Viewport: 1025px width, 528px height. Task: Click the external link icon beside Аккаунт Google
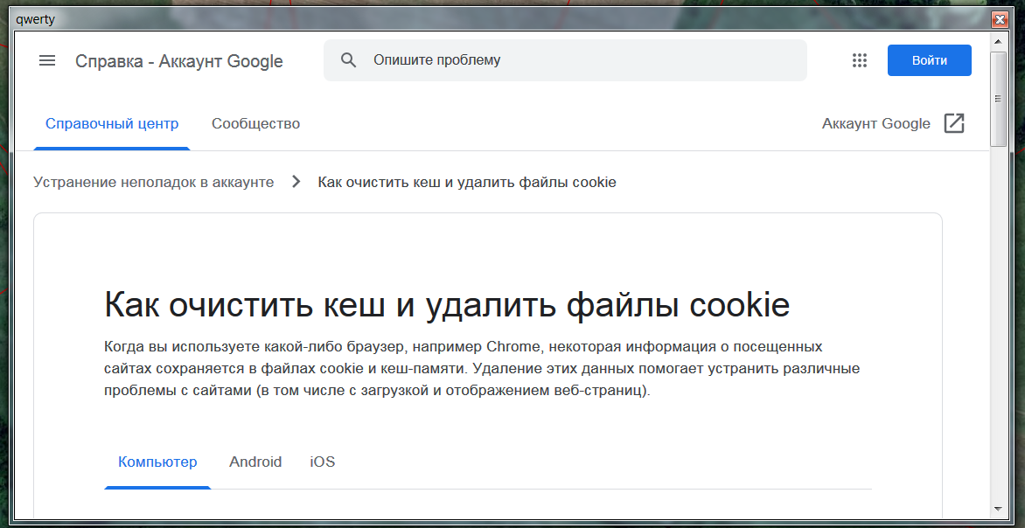[x=954, y=123]
